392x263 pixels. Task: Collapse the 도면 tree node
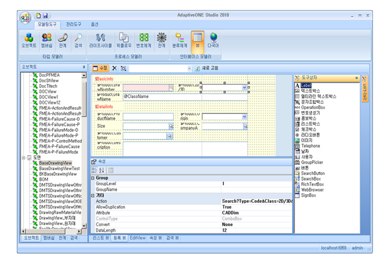click(x=24, y=157)
